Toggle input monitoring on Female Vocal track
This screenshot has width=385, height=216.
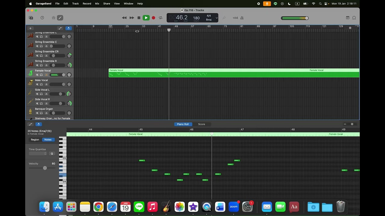pyautogui.click(x=46, y=75)
